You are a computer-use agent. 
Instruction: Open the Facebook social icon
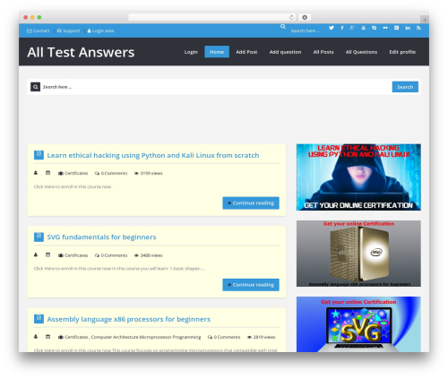[x=342, y=28]
